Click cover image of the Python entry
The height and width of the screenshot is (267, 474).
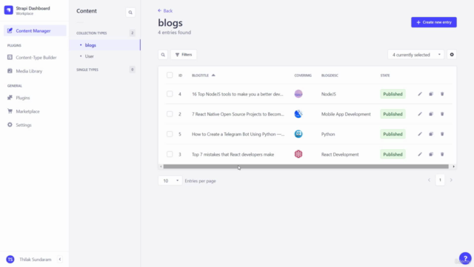pyautogui.click(x=298, y=134)
